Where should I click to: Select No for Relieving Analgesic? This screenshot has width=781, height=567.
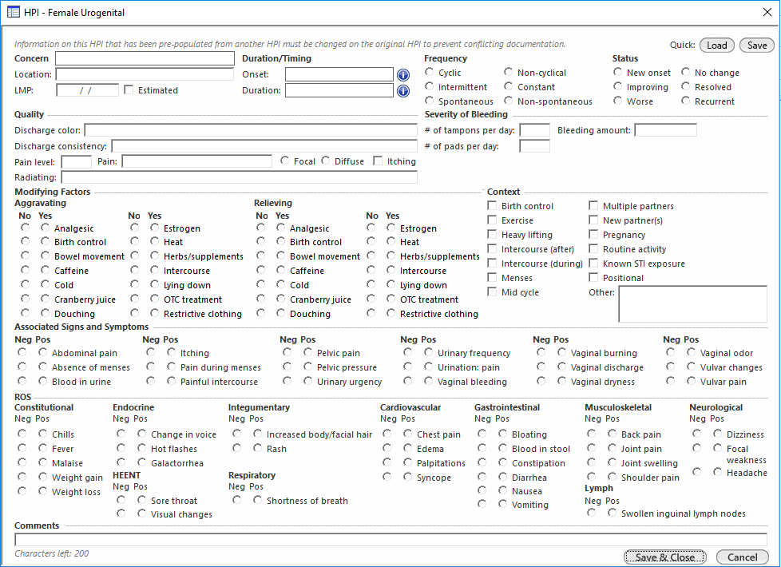(261, 228)
